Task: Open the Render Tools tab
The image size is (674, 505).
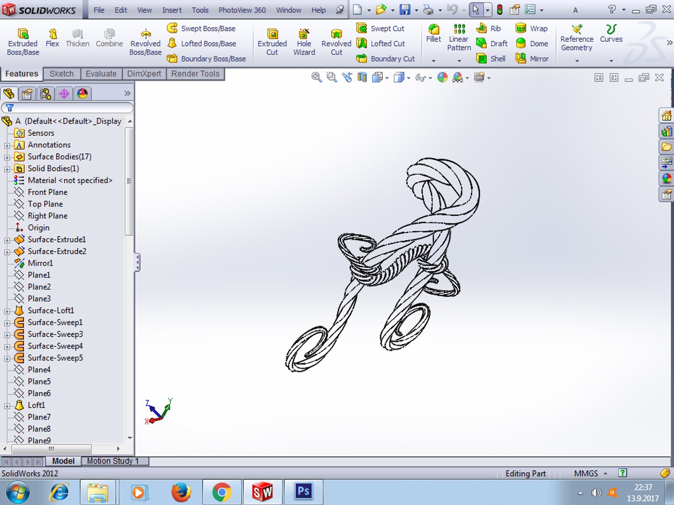Action: (x=195, y=74)
